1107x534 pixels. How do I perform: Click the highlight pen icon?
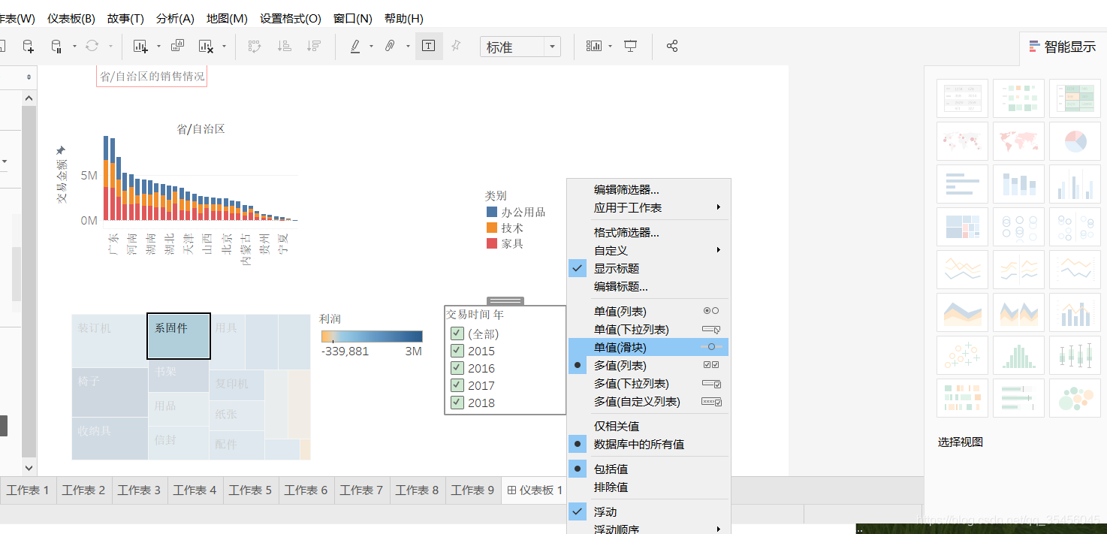(356, 47)
